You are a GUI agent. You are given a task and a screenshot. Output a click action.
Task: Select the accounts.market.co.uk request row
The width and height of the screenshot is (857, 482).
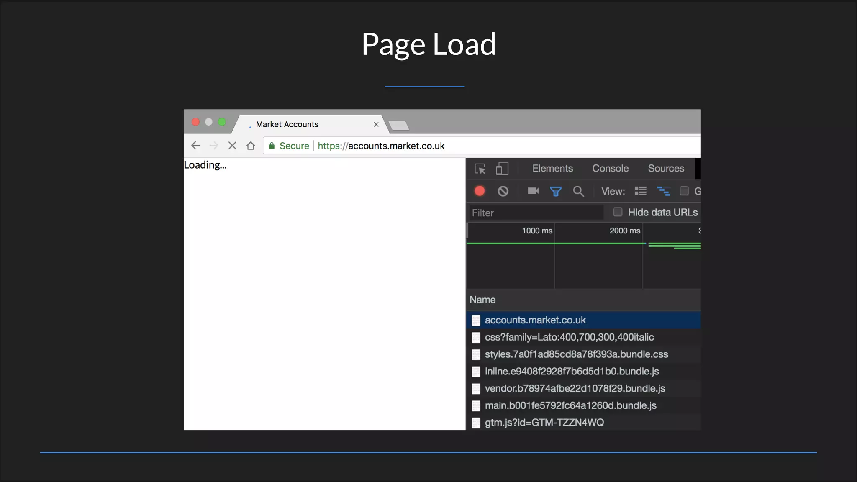[x=535, y=320]
